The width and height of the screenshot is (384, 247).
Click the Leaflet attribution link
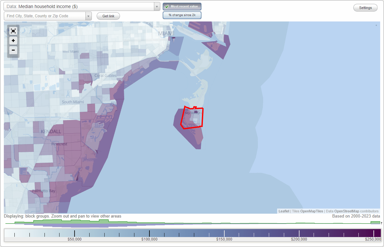coord(284,211)
